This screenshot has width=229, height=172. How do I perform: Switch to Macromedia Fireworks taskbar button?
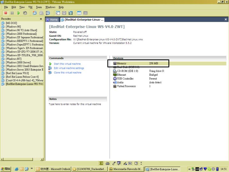pos(126,169)
